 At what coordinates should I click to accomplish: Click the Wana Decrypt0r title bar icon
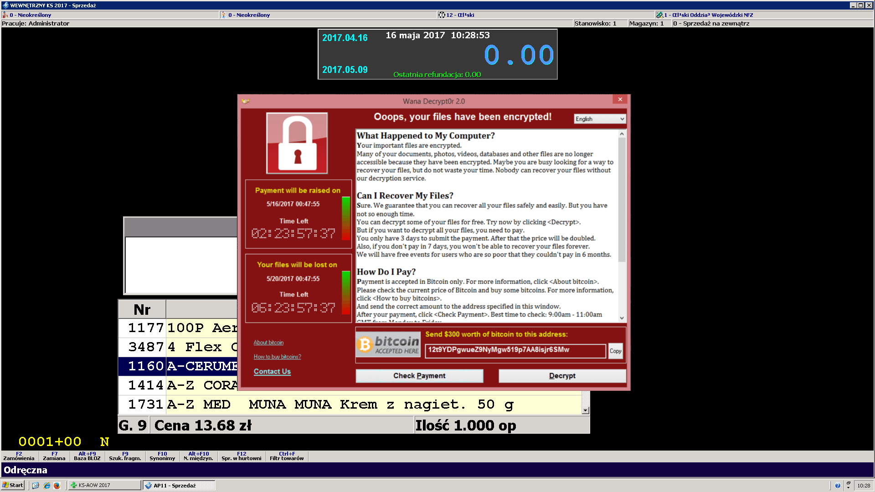pyautogui.click(x=246, y=101)
